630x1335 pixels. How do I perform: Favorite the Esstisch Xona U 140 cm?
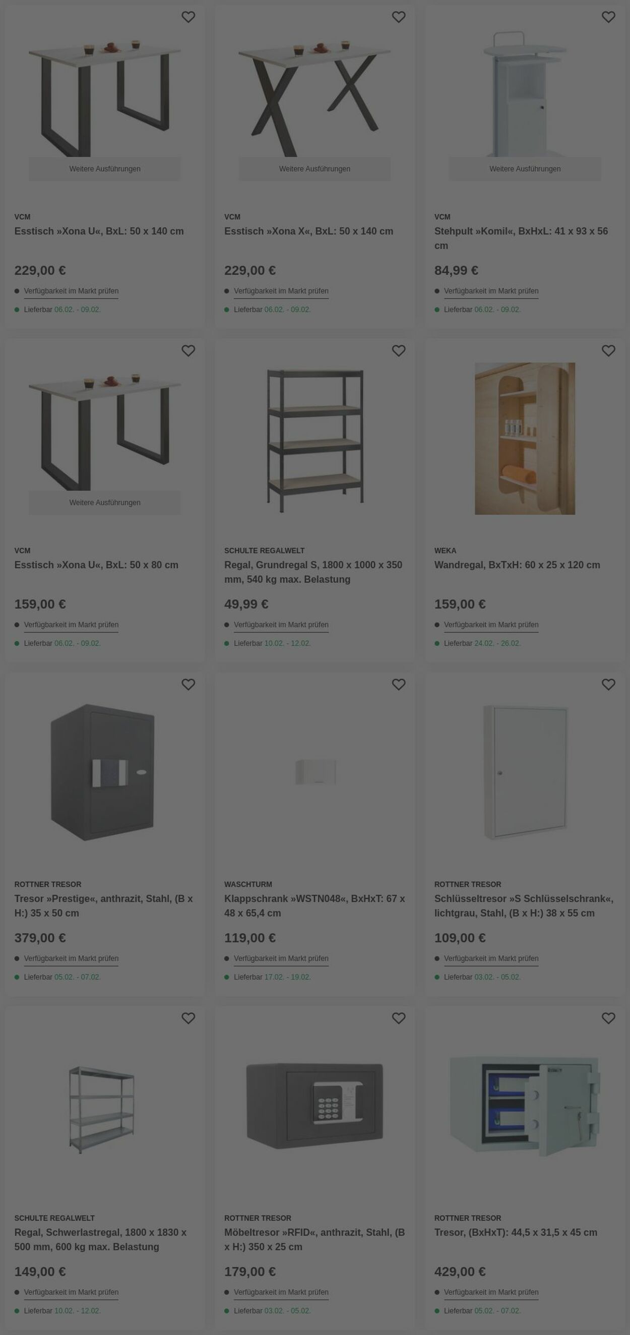pos(188,17)
